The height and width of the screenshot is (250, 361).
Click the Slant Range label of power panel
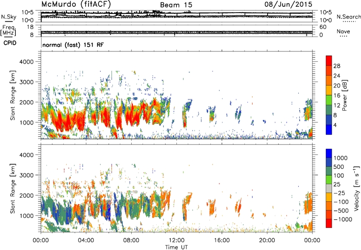pos(13,95)
